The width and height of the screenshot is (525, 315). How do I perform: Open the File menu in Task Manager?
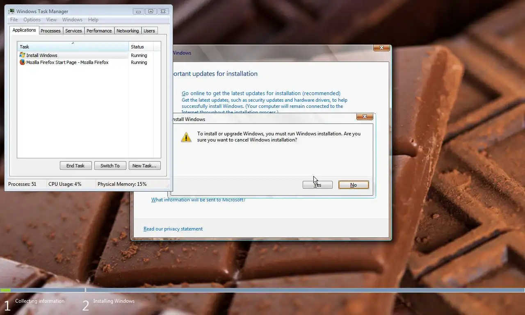tap(14, 20)
